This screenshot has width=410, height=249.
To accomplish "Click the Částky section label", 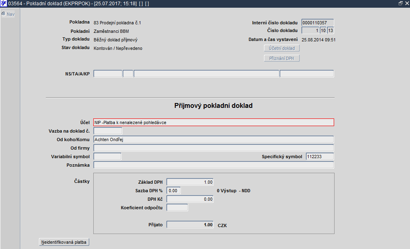I will click(82, 181).
